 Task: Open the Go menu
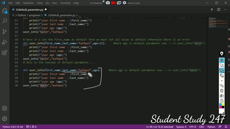47,3
